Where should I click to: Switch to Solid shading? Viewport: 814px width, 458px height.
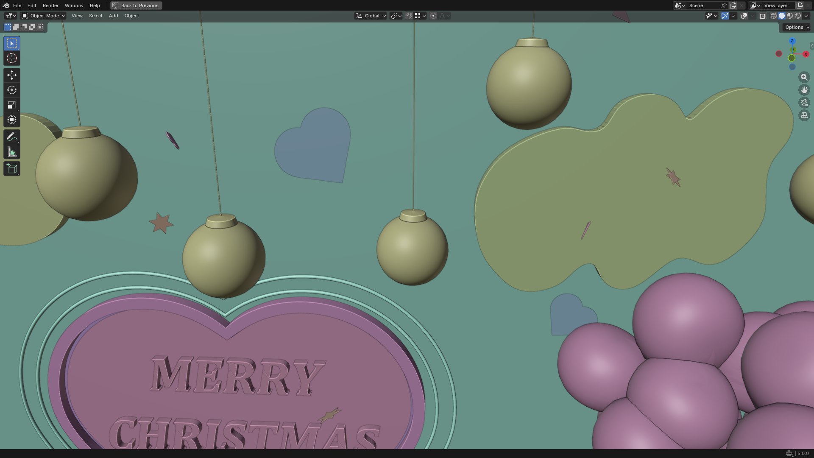point(782,16)
